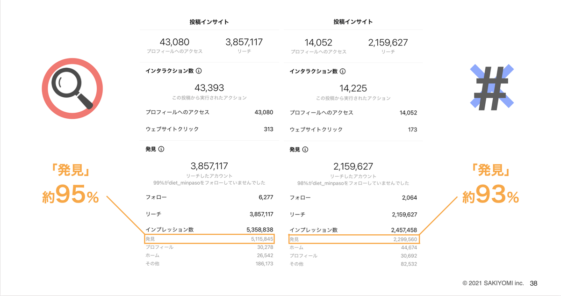Screen dimensions: 561x296
Task: Tap info icon next to 発見 above 3,857,117
Action: [161, 150]
